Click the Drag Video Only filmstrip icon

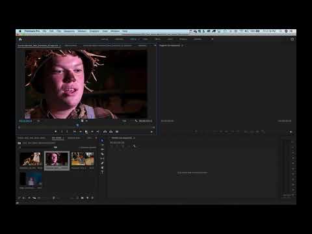click(82, 121)
